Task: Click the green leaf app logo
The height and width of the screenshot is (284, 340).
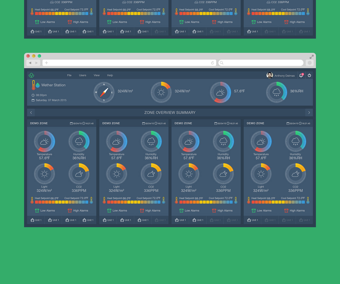Action: point(31,75)
